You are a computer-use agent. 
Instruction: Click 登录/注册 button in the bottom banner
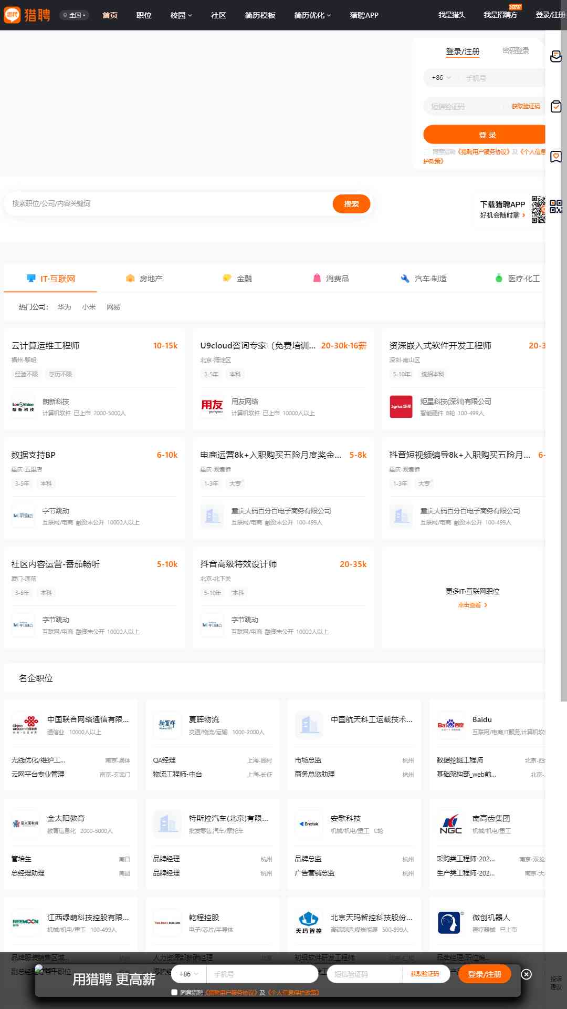[x=485, y=974]
